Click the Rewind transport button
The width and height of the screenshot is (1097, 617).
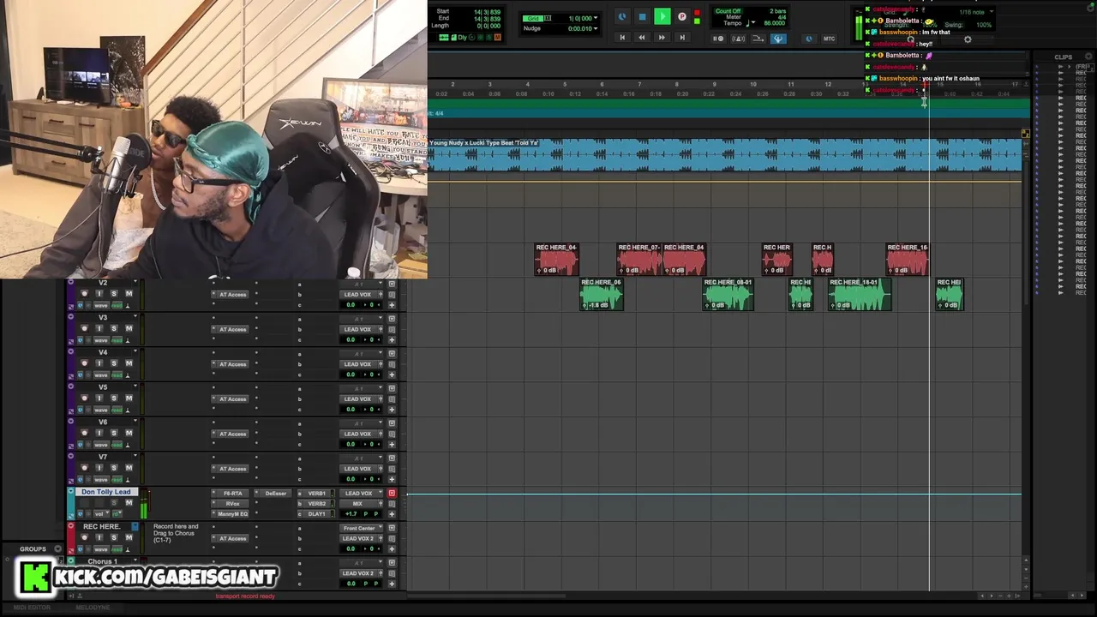642,38
